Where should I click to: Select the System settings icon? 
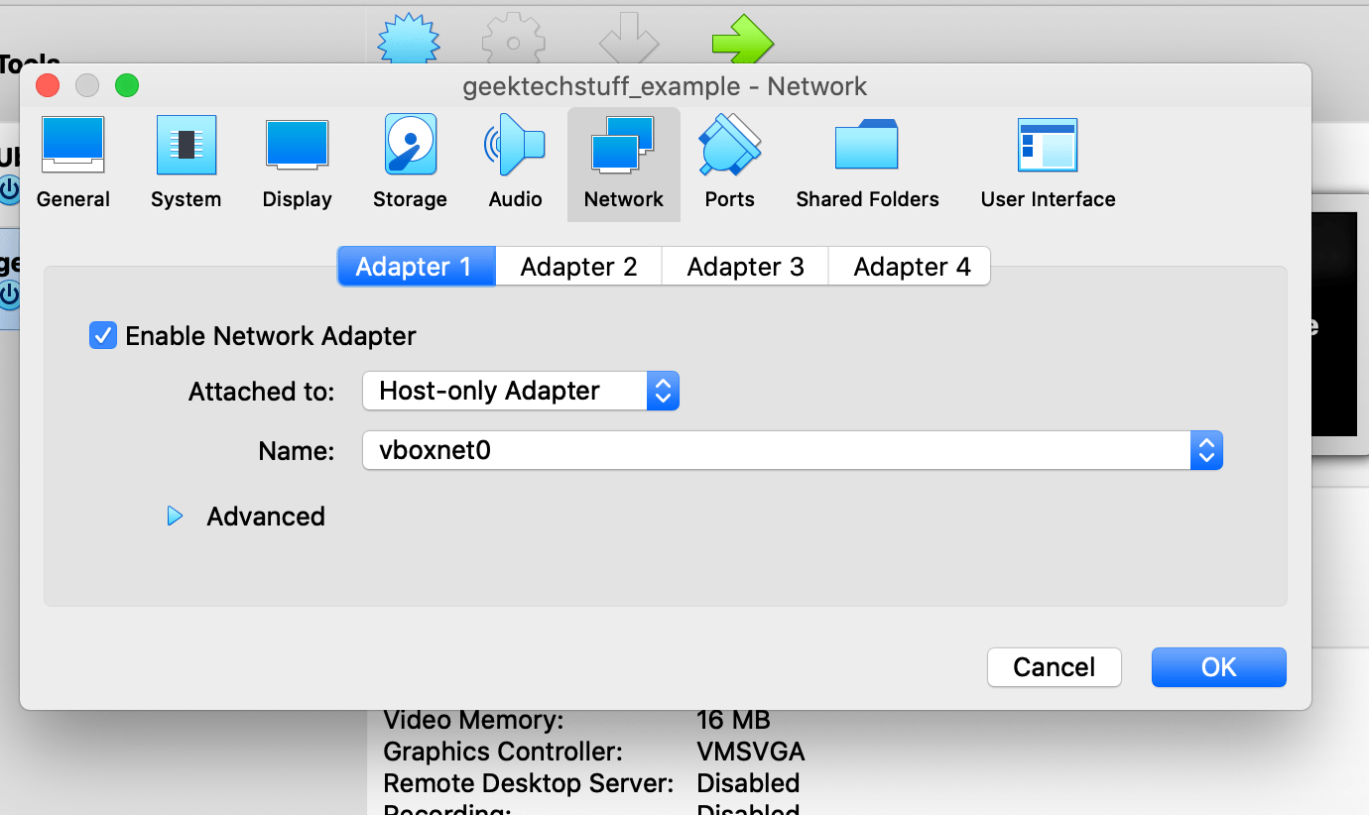(x=186, y=159)
